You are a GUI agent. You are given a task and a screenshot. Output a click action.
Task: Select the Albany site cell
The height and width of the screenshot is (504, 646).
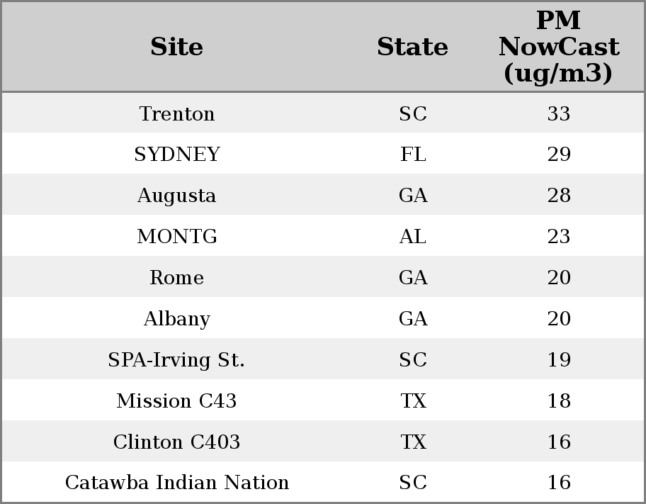pos(177,319)
